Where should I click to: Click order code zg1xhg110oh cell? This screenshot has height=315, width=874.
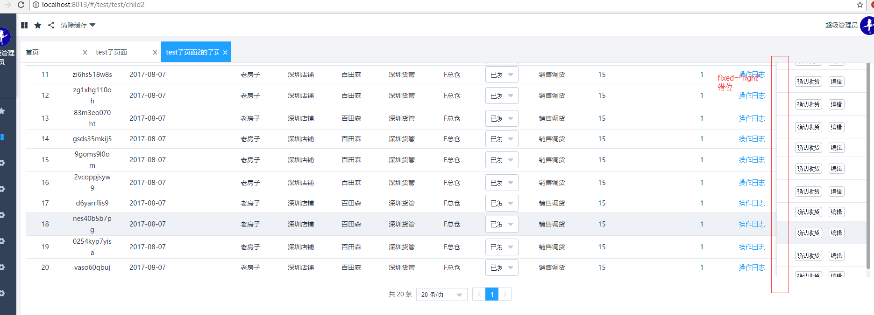click(92, 96)
